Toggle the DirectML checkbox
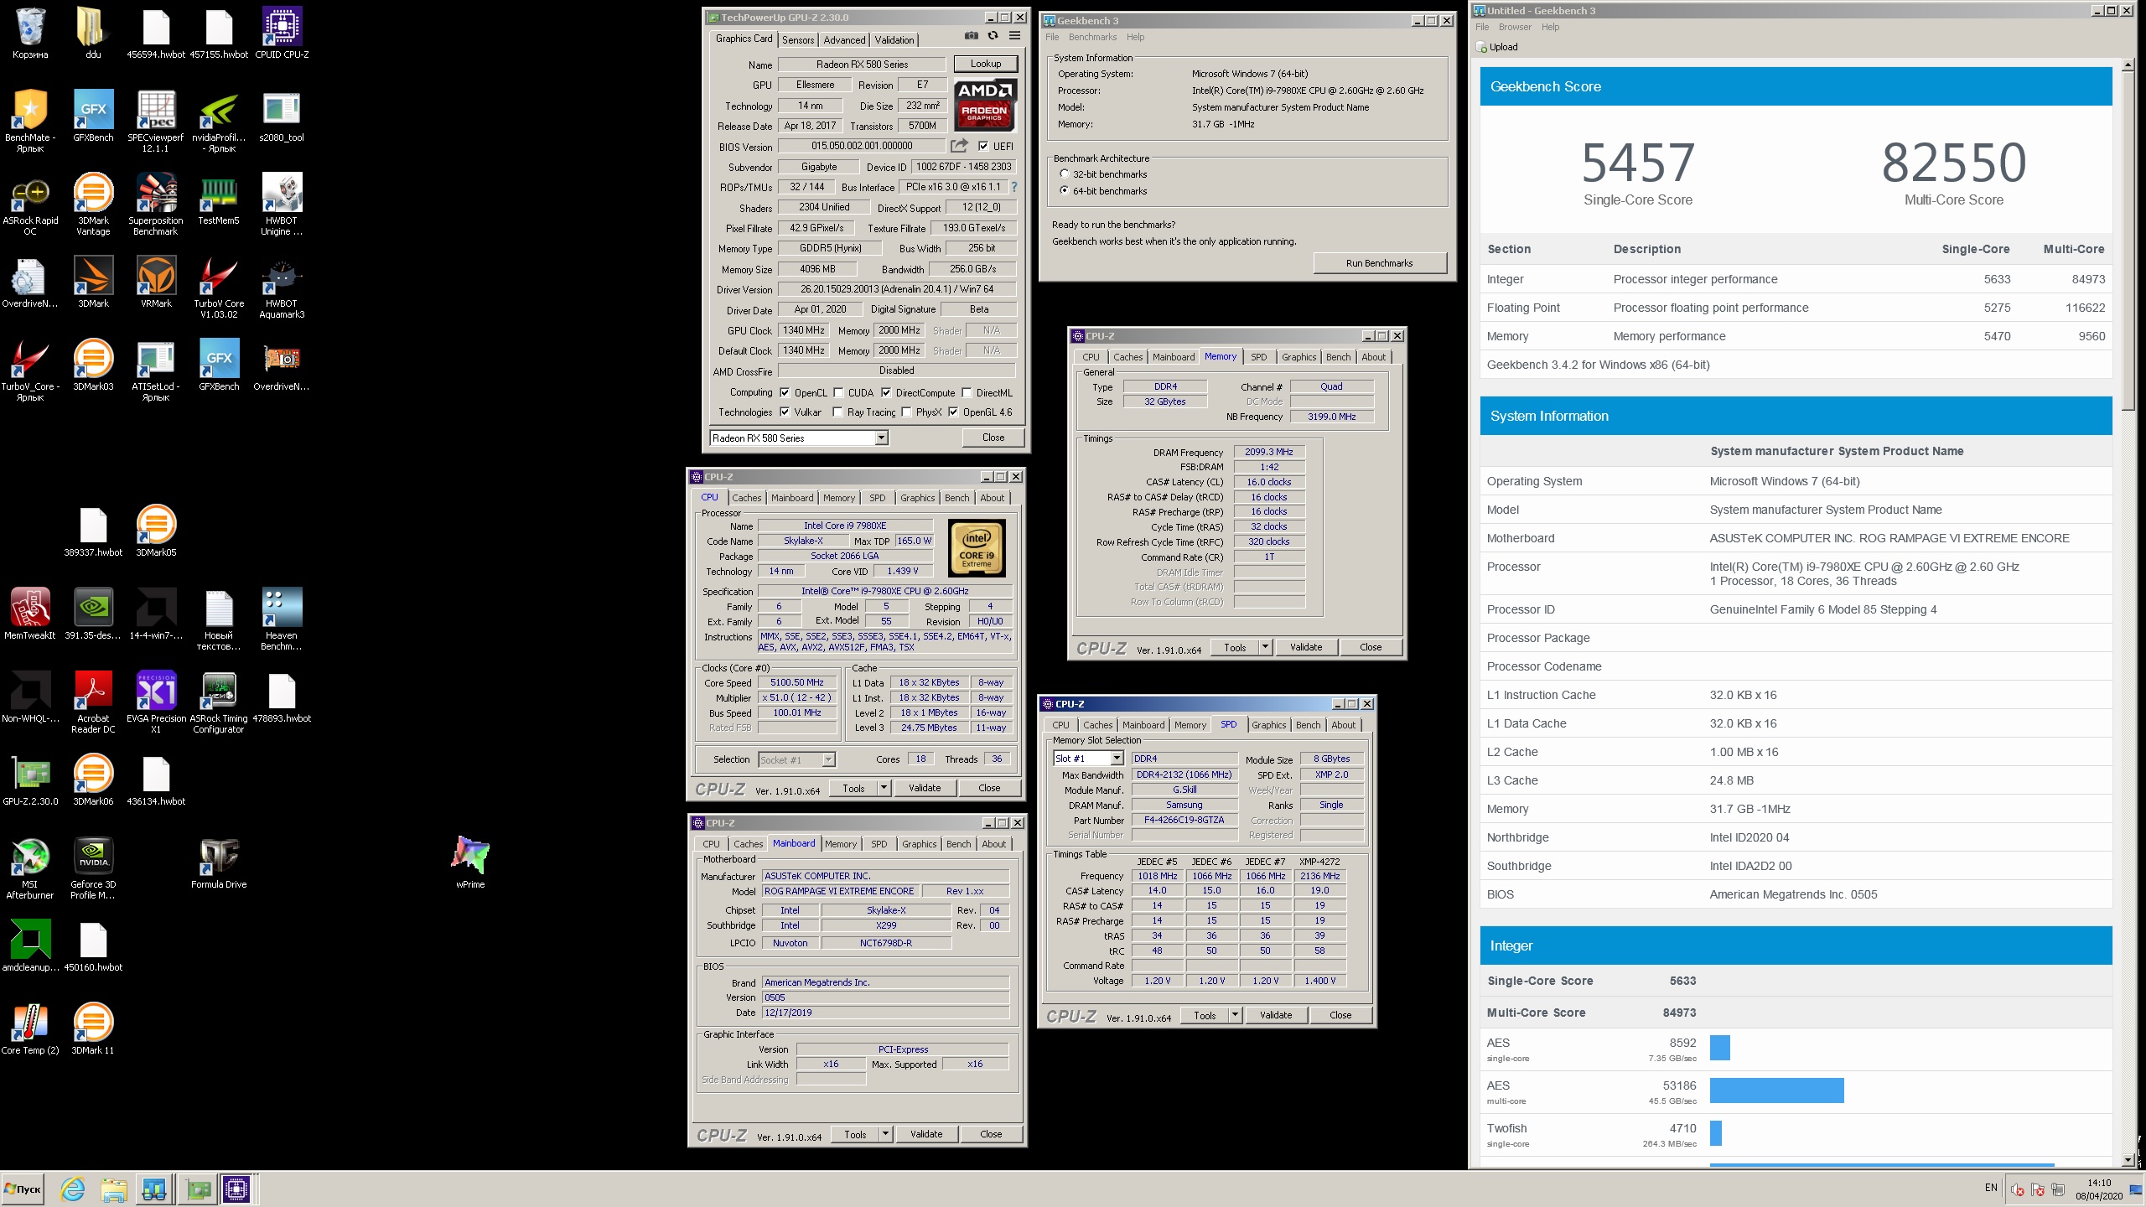This screenshot has height=1207, width=2146. pos(967,392)
